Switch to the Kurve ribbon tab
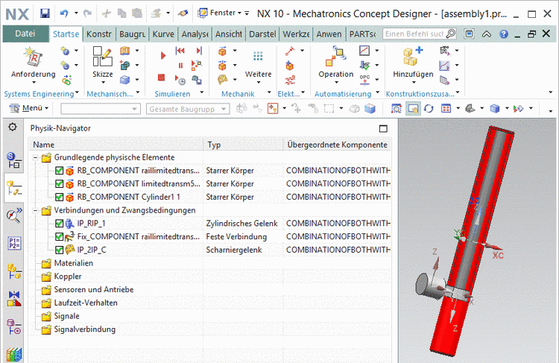 tap(163, 34)
